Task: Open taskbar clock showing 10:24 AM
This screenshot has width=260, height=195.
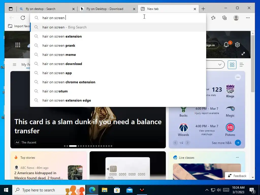Action: tap(238, 190)
